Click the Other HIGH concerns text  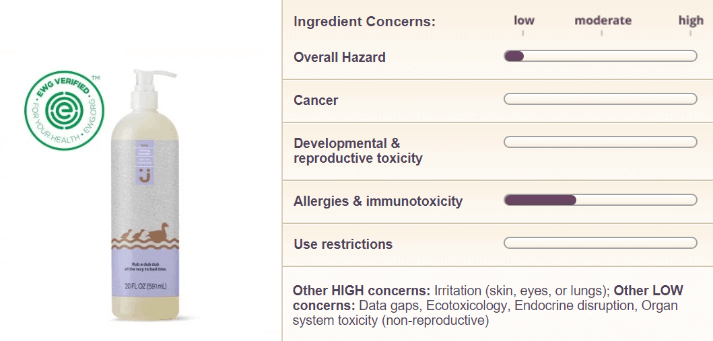[361, 291]
